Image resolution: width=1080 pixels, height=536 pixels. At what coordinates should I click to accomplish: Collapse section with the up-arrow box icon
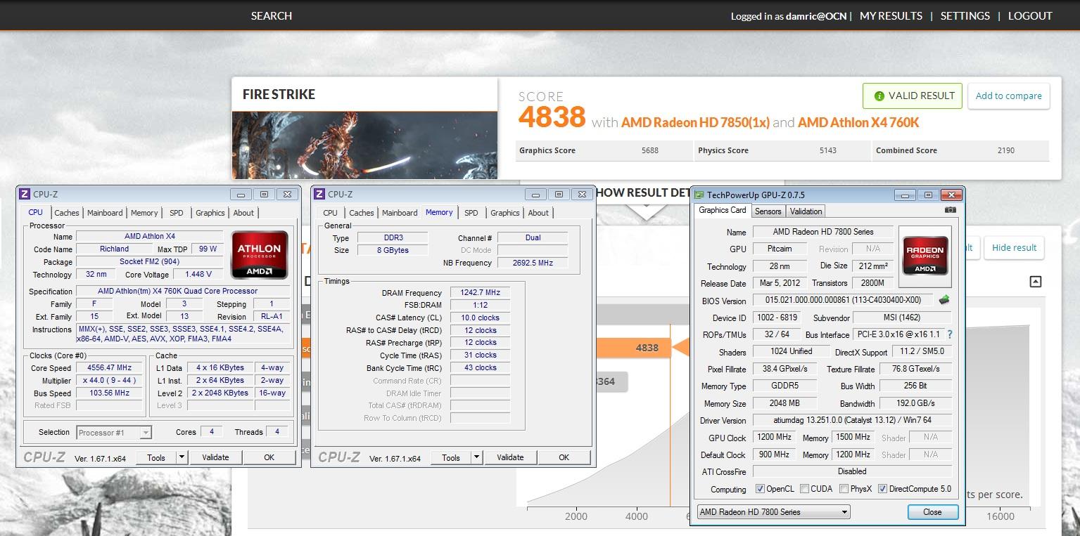coord(1035,282)
